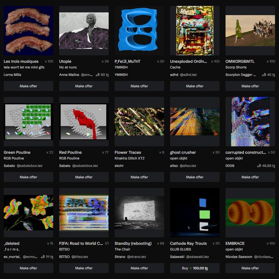Viewport: 279px width, 279px height.
Task: Open the Les trois musiques bacon thumbnail
Action: [28, 30]
